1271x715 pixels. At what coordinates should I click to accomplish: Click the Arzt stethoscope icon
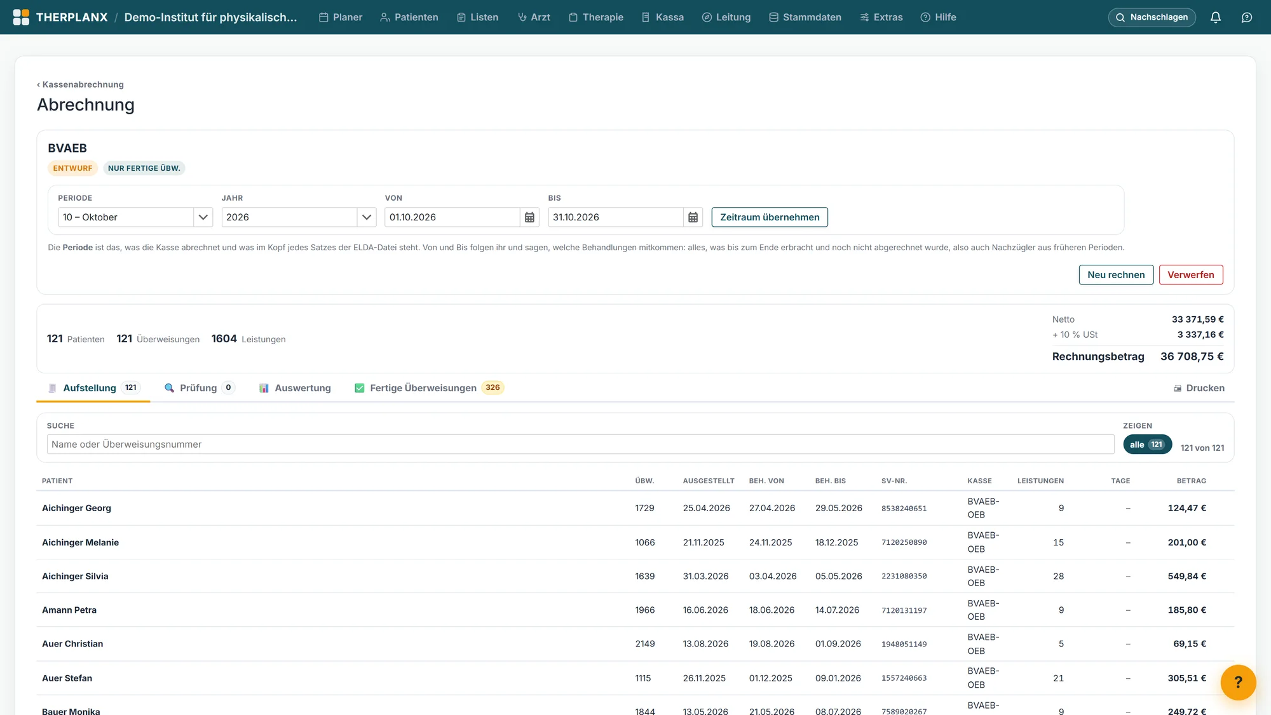(522, 17)
